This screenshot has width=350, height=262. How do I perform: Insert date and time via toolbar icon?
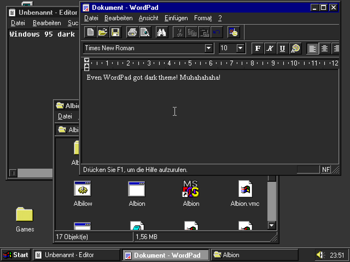click(234, 32)
